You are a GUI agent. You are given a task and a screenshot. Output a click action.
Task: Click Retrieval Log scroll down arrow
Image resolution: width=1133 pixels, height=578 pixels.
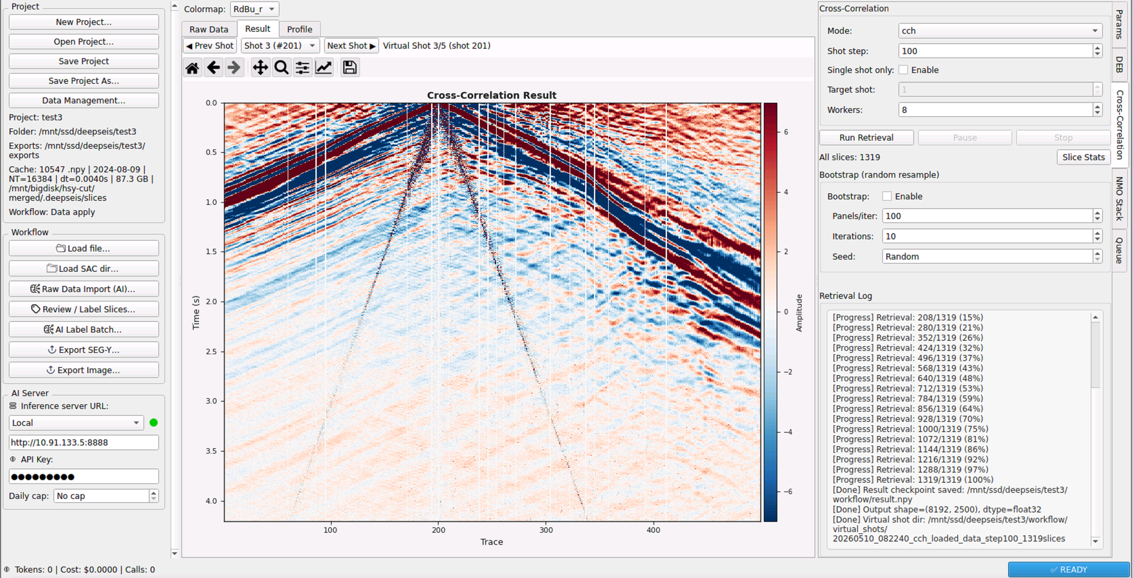coord(1096,541)
